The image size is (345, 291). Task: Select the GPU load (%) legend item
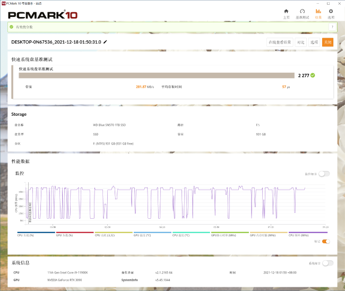(x=75, y=234)
